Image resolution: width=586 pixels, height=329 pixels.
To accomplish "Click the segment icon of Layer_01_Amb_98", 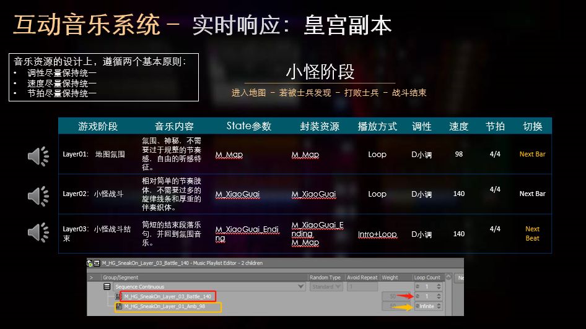I will (x=119, y=306).
